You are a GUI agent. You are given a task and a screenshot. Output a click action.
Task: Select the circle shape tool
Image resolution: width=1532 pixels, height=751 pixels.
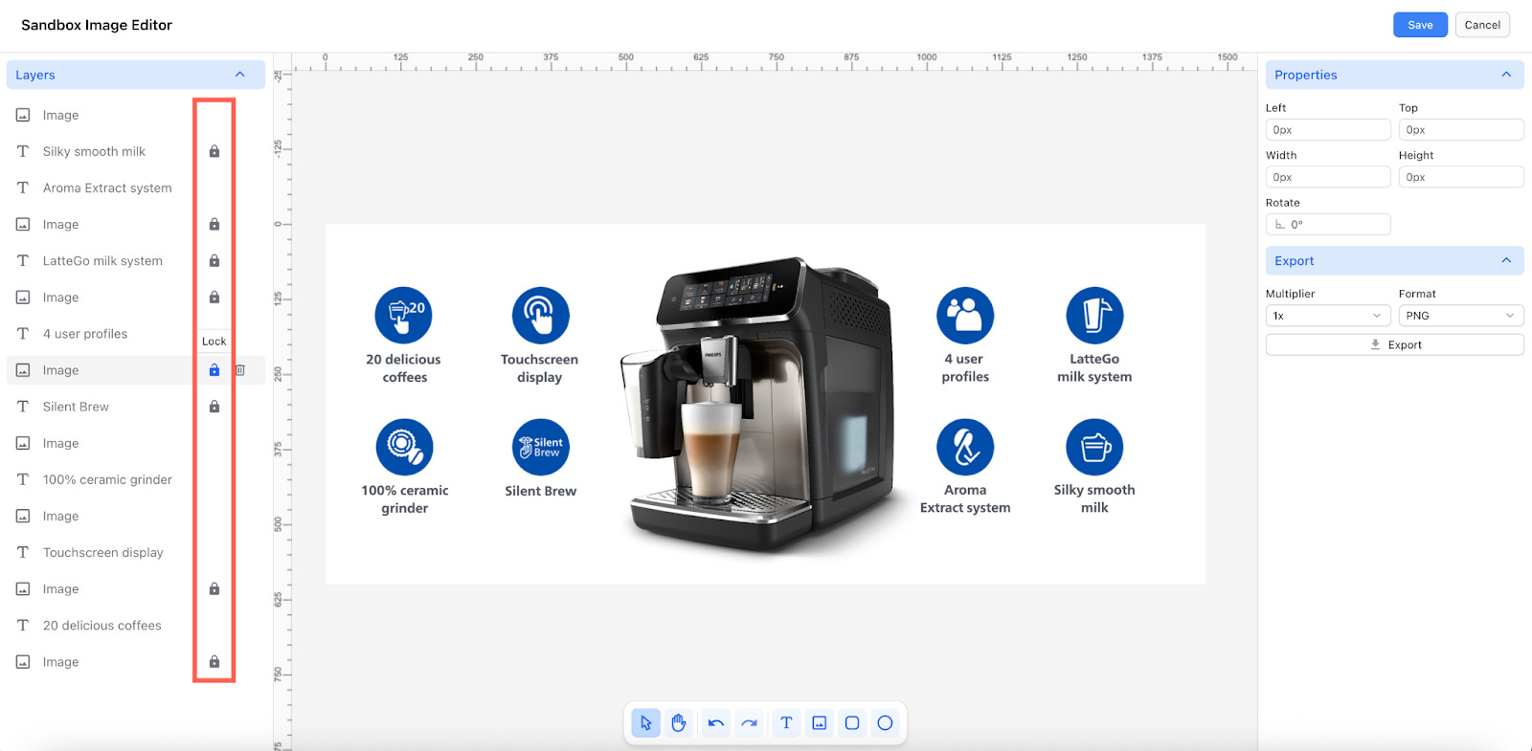point(885,723)
